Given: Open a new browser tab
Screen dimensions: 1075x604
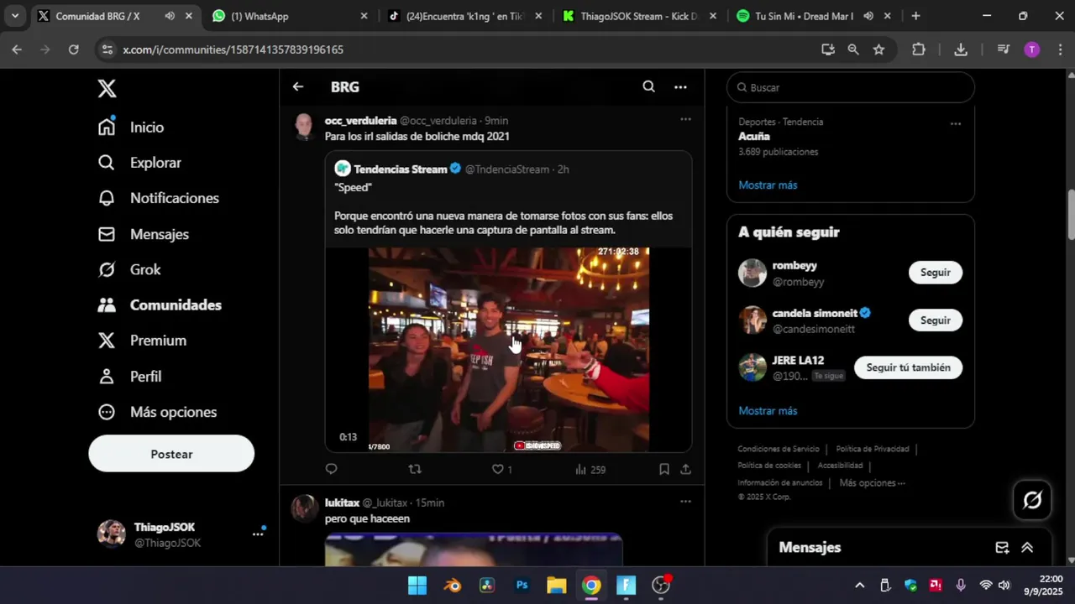Looking at the screenshot, I should [x=915, y=16].
